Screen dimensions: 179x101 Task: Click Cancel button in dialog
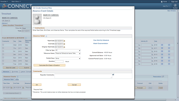point(74,85)
